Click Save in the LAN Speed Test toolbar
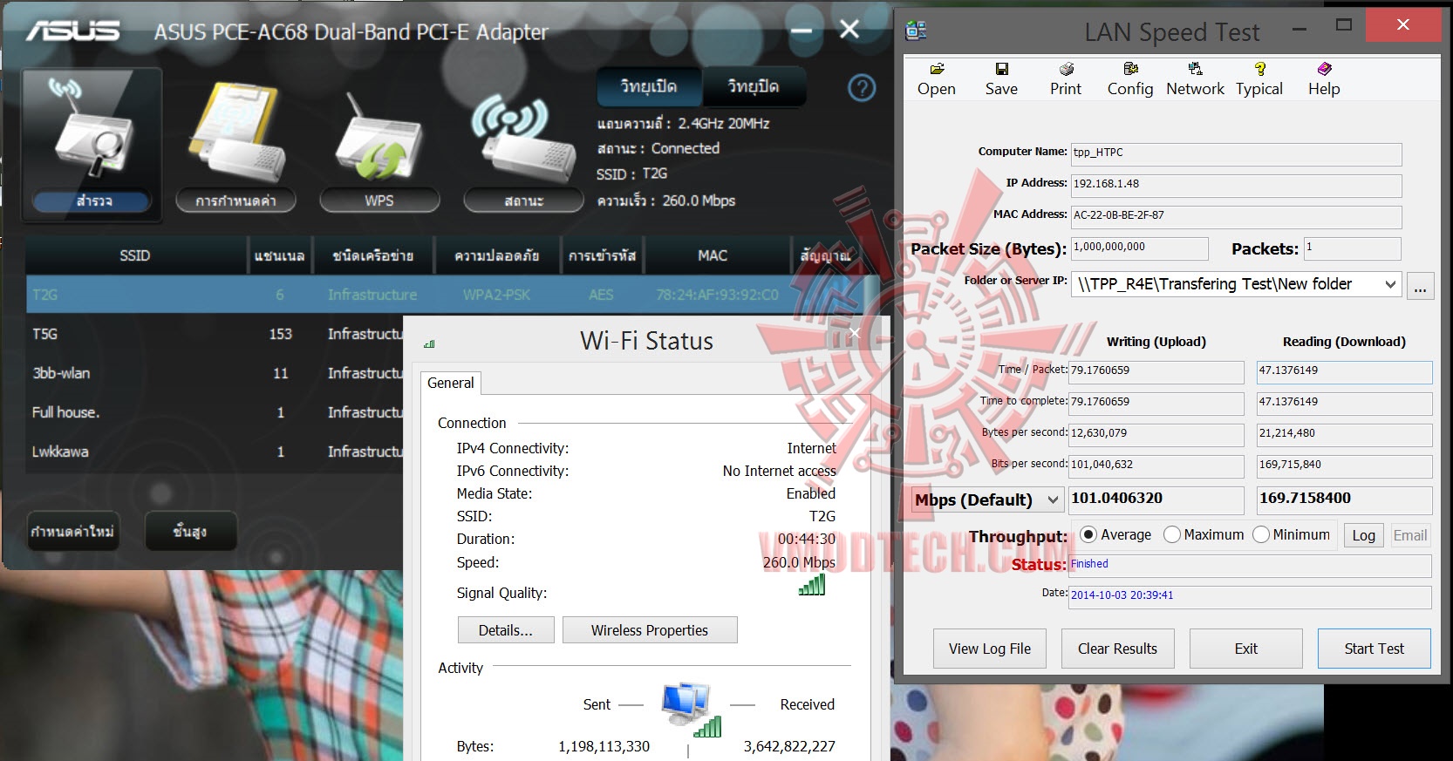Screen dimensions: 1453x761 coord(1001,79)
